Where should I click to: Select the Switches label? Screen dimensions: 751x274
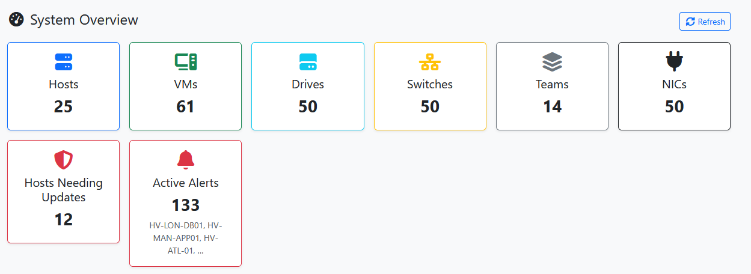430,84
